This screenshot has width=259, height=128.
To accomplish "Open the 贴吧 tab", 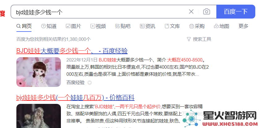I will (x=123, y=26).
